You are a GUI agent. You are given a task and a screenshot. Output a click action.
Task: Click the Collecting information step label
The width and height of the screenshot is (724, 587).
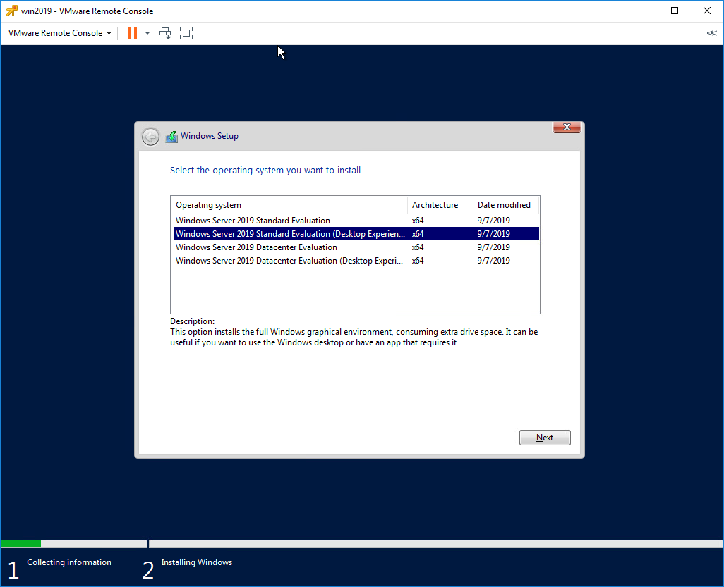[68, 562]
